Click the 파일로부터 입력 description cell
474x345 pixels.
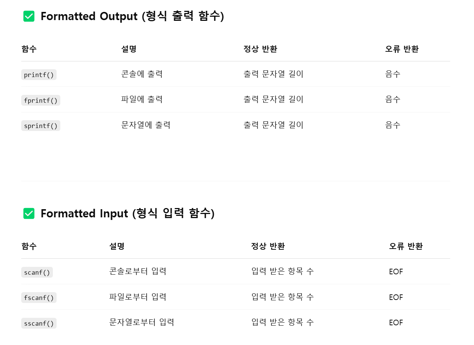click(138, 297)
